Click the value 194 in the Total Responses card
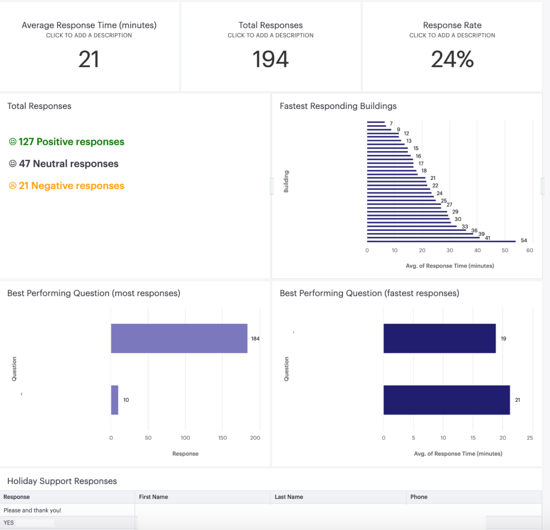Image resolution: width=550 pixels, height=530 pixels. tap(271, 59)
